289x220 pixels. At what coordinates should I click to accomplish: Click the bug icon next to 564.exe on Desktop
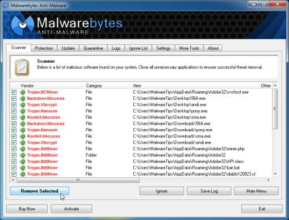click(x=23, y=99)
